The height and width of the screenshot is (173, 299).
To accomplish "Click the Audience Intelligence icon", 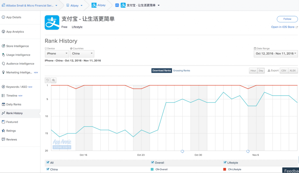I will pos(3,63).
